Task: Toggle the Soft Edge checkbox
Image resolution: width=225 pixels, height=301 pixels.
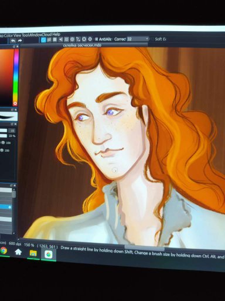Action: pos(152,39)
